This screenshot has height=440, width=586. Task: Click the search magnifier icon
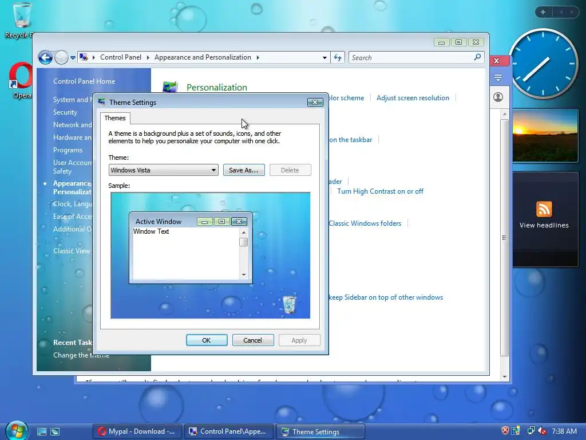(x=477, y=57)
